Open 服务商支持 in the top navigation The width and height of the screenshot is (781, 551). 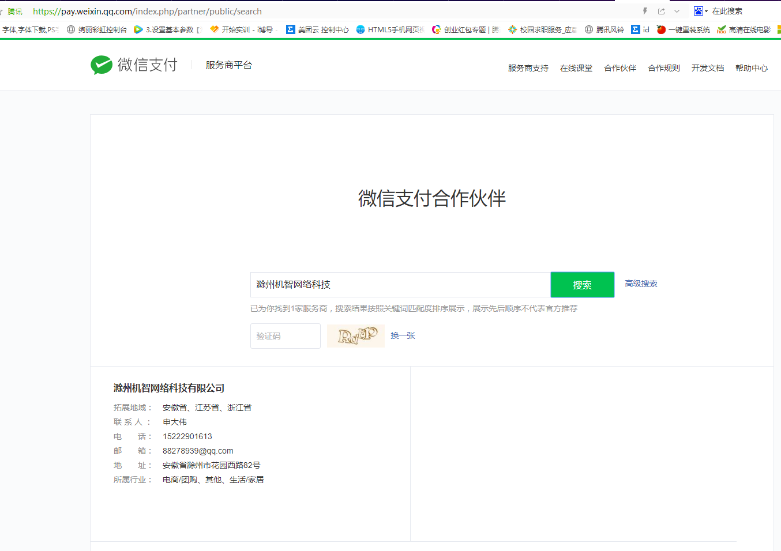[x=528, y=68]
